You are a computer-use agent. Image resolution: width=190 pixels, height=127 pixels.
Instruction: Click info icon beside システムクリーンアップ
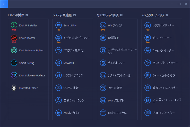[167, 15]
